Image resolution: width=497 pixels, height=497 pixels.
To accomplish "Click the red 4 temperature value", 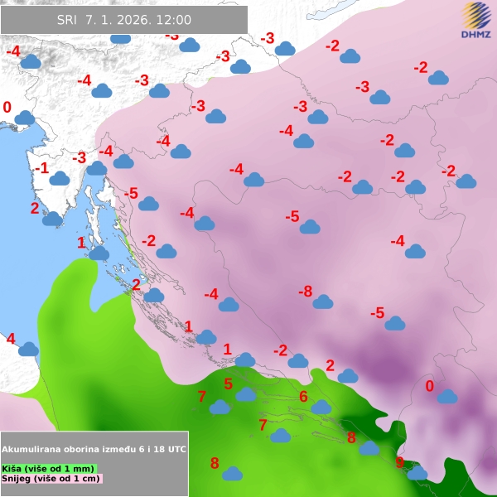I will point(11,338).
